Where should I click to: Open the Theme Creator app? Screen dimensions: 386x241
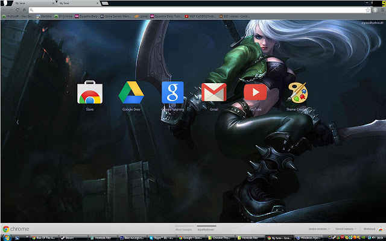tap(297, 93)
